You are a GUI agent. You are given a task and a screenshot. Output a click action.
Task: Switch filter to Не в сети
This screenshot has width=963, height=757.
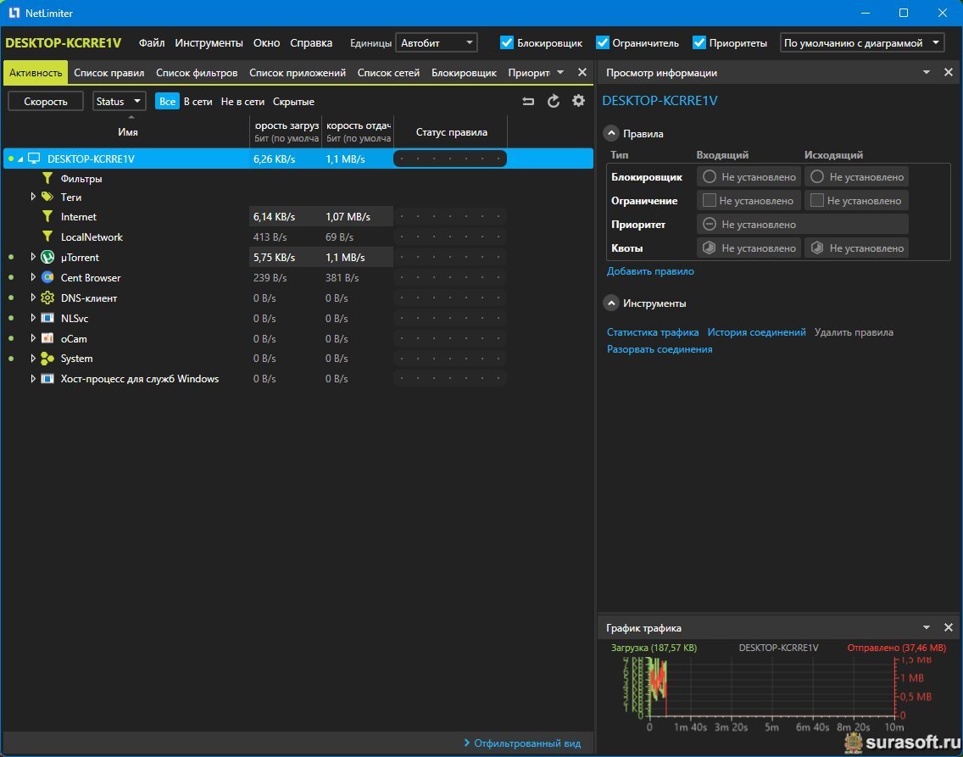pyautogui.click(x=242, y=102)
